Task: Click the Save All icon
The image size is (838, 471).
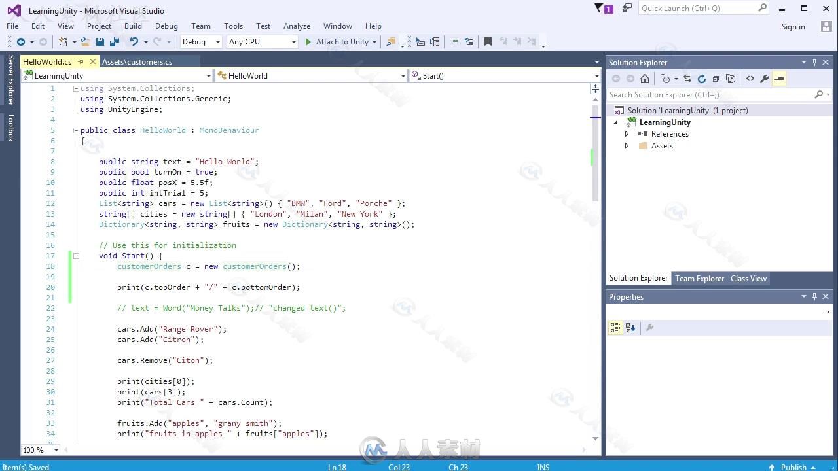Action: 114,42
